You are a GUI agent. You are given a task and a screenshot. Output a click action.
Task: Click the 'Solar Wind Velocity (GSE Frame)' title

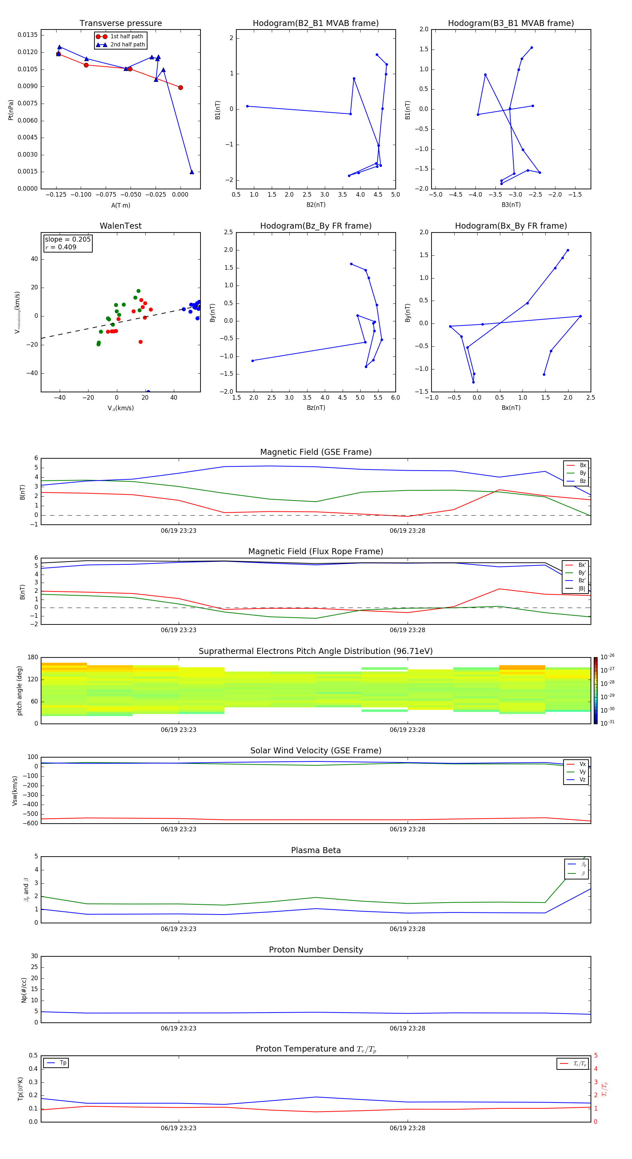(316, 751)
